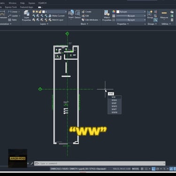The image size is (176, 176).
Task: Open the object color ByLayer dropdown
Action: (x=145, y=12)
